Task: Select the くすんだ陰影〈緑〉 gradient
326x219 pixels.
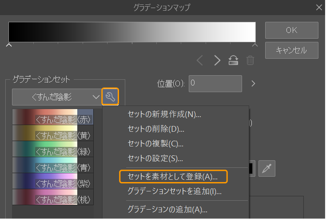Action: pos(53,149)
